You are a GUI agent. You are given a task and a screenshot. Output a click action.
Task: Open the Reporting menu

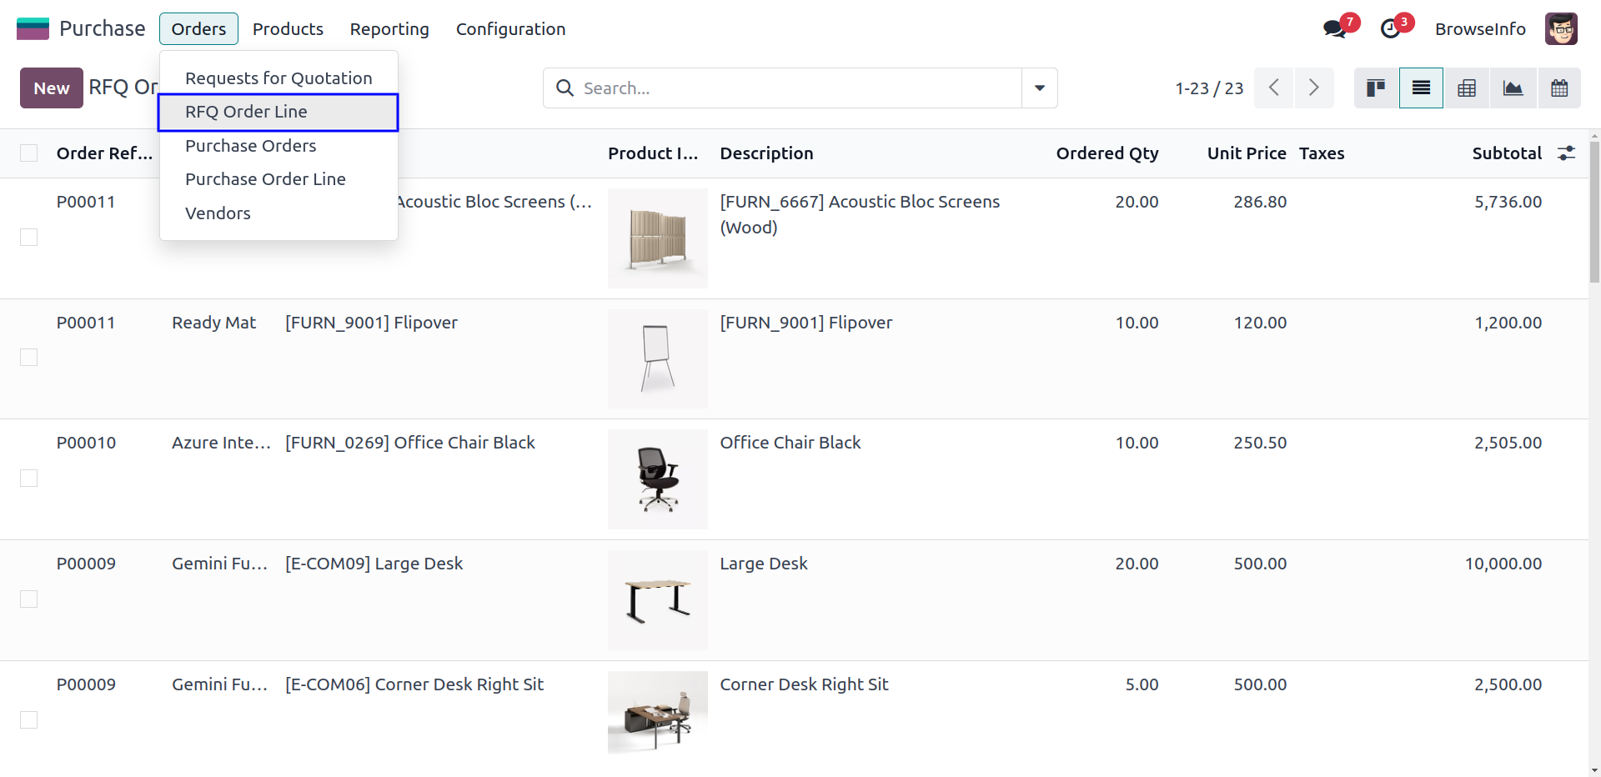click(389, 29)
